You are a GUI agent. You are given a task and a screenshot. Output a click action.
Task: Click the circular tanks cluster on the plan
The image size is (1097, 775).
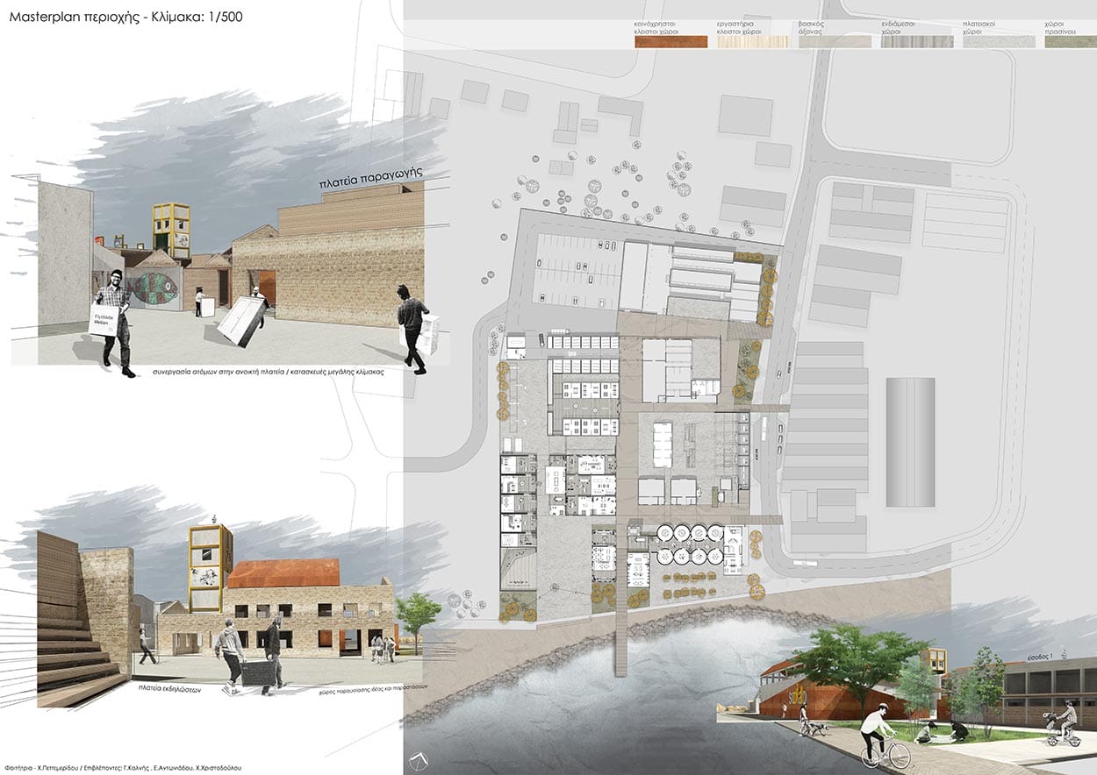(x=690, y=544)
